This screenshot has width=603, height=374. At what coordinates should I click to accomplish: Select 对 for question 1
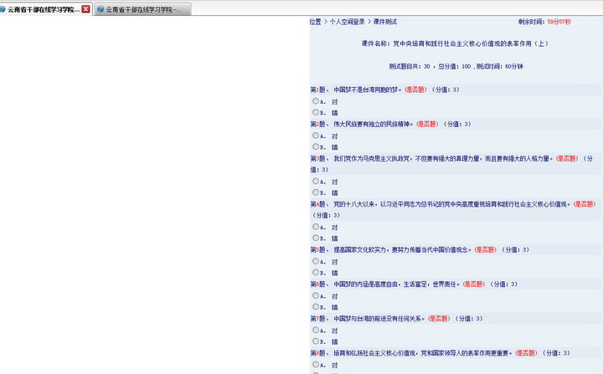tap(316, 101)
